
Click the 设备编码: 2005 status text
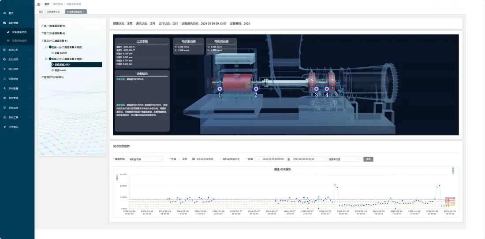click(x=240, y=23)
